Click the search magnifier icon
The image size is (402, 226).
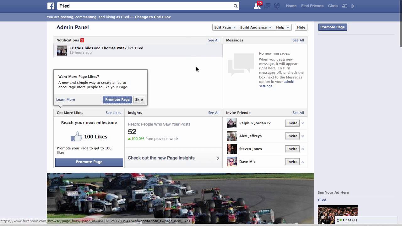[x=236, y=6]
